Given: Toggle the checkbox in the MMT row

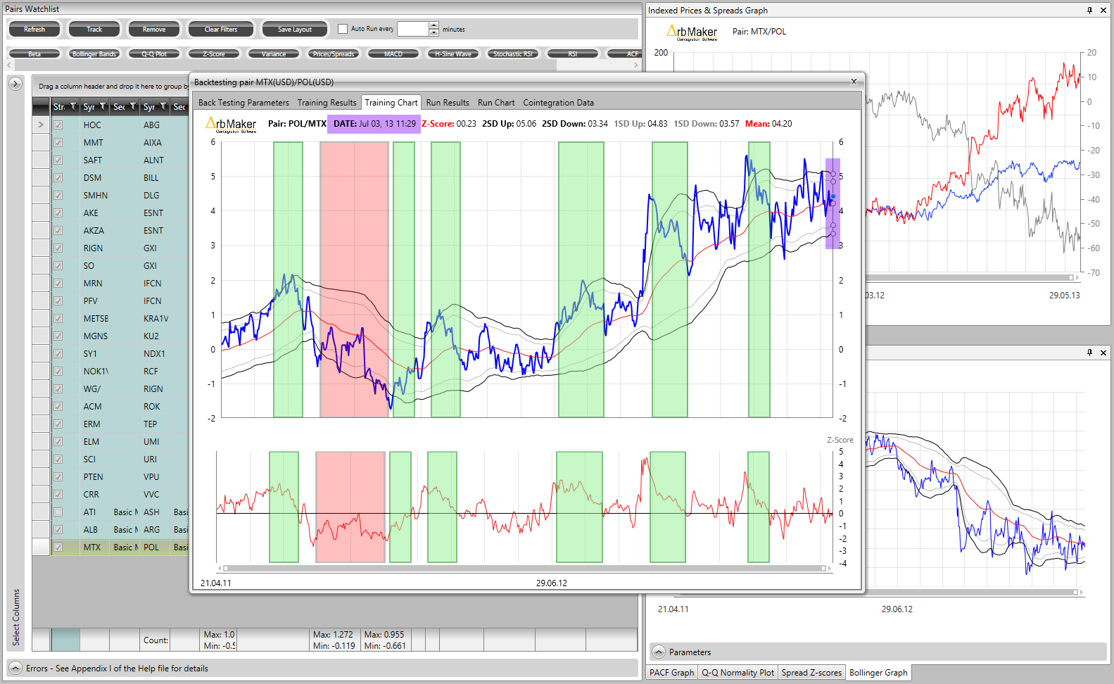Looking at the screenshot, I should (x=58, y=142).
